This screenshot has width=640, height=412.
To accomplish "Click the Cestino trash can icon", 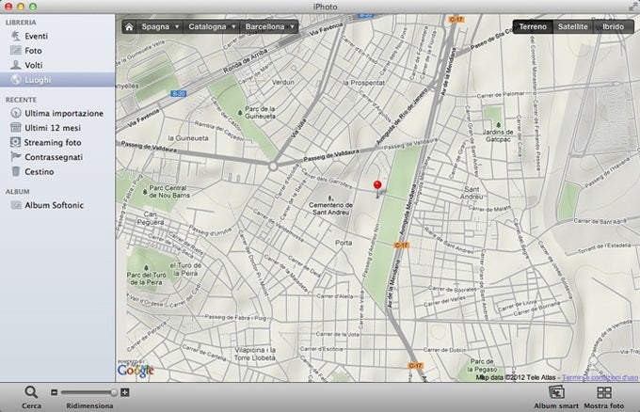I will [x=15, y=171].
